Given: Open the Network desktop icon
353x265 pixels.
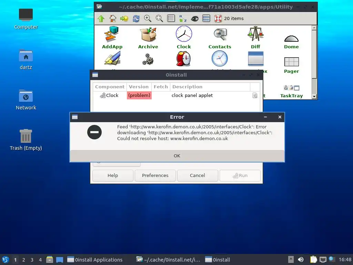Looking at the screenshot, I should pyautogui.click(x=26, y=100).
